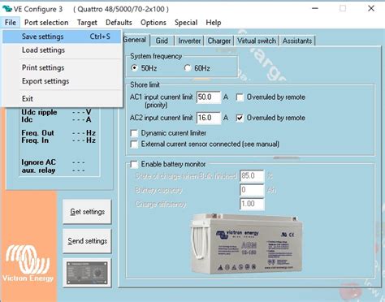Screen dimensions: 385x302
Task: Click the VE Configure app icon
Action: pos(7,9)
